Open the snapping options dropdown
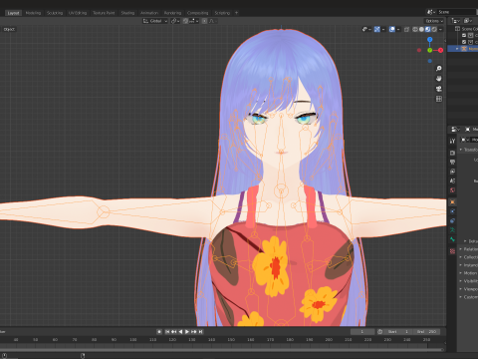This screenshot has height=359, width=478. tap(193, 21)
